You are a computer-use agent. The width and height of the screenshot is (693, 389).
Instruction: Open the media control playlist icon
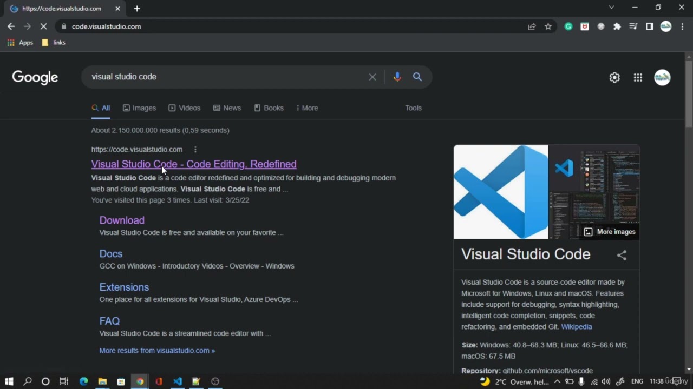[x=633, y=26]
